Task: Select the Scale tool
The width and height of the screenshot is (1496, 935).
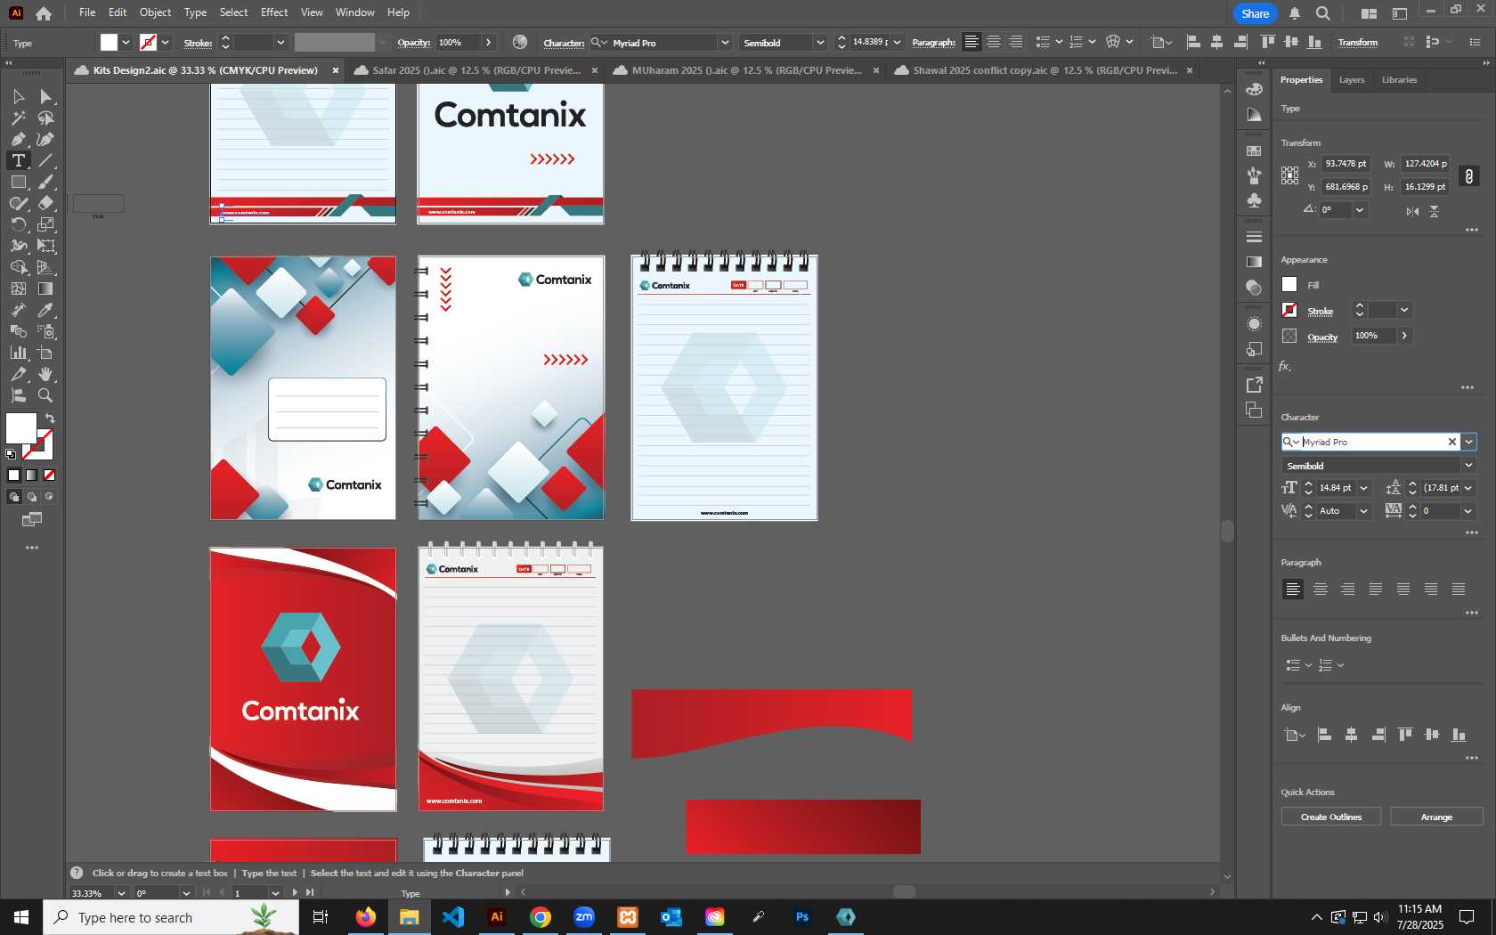Action: click(45, 224)
